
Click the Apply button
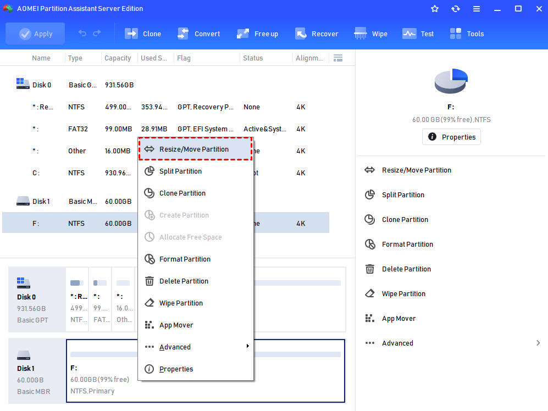[35, 34]
